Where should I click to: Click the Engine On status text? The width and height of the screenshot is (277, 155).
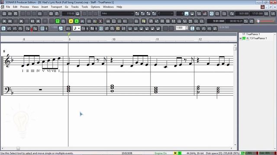coord(161,153)
